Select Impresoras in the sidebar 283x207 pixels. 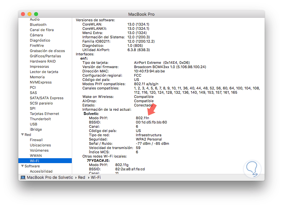[x=39, y=66]
